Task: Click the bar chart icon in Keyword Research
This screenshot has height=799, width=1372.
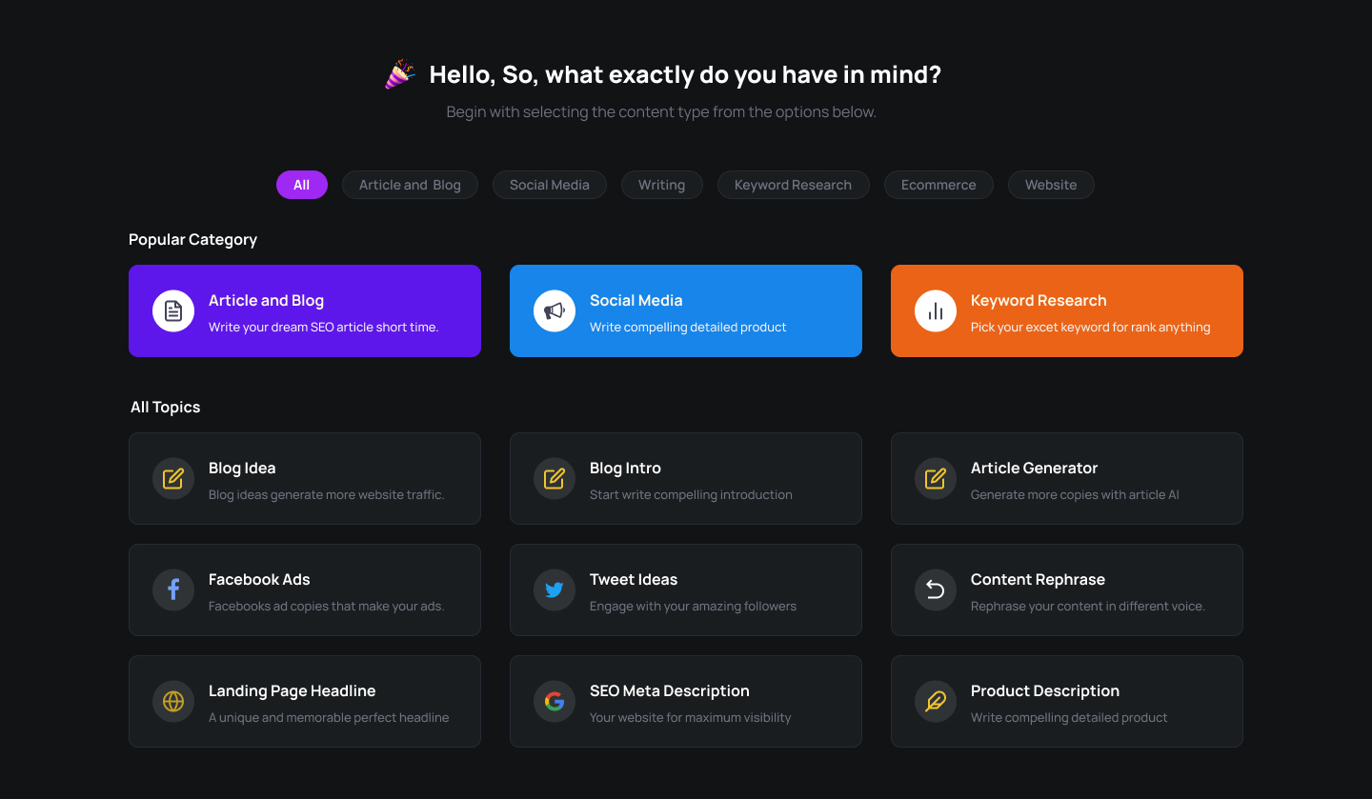Action: pos(936,311)
